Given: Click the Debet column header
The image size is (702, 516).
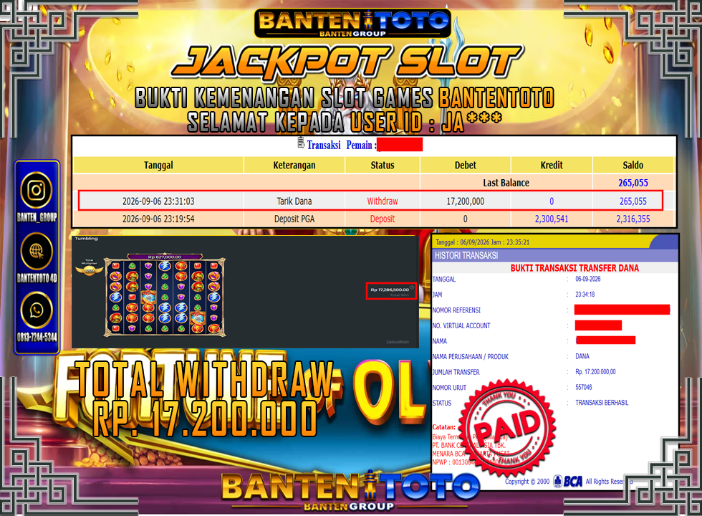Looking at the screenshot, I should pos(466,166).
